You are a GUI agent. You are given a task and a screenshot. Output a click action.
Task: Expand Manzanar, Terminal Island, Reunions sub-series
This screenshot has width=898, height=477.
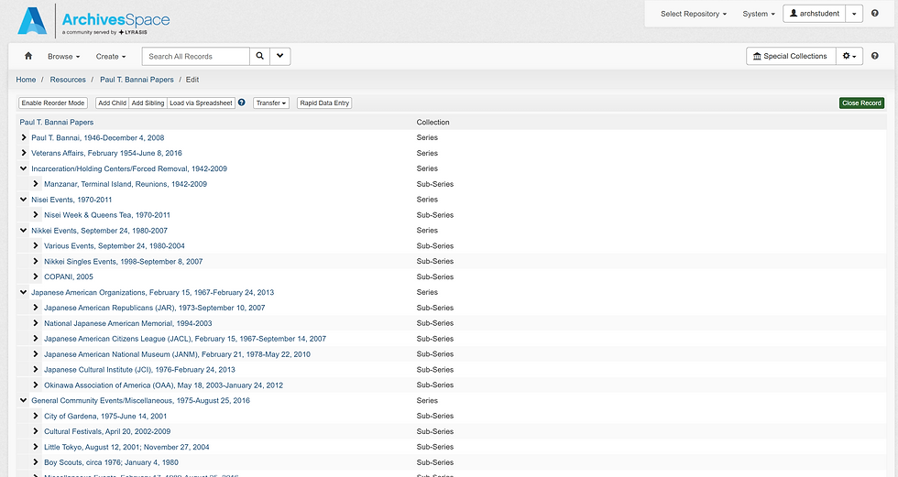36,184
